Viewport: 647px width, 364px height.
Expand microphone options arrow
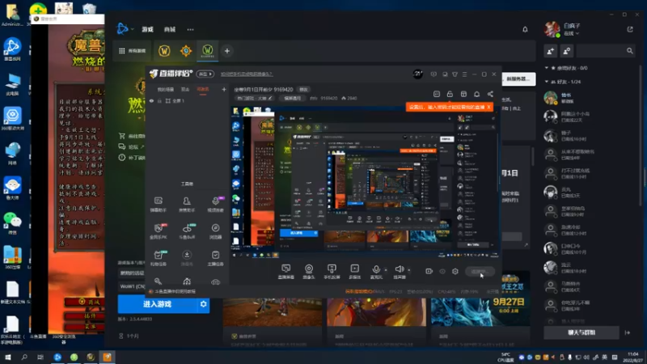(386, 270)
